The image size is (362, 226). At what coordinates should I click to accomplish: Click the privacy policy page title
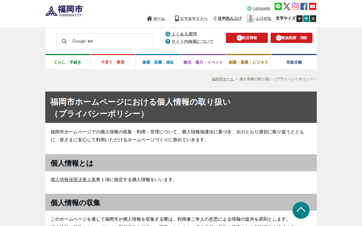click(181, 107)
